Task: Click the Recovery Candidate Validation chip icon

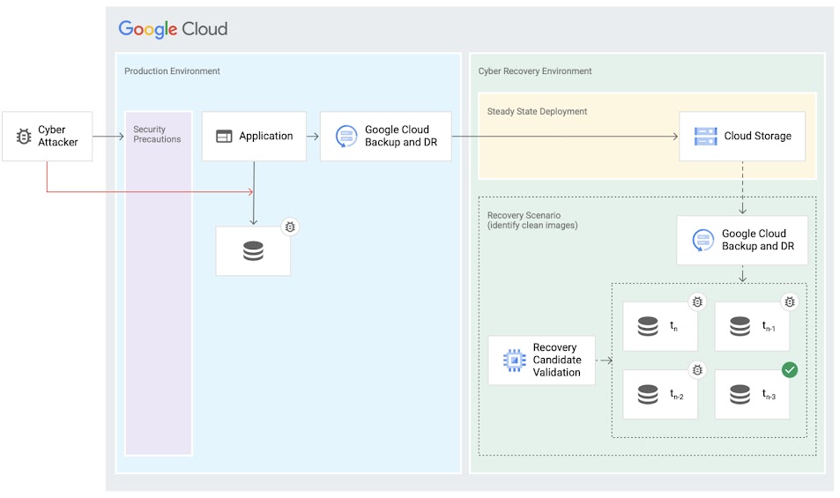Action: point(514,360)
